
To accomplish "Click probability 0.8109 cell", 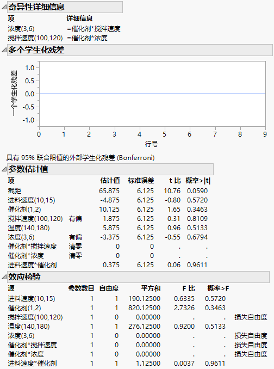I will [x=197, y=219].
